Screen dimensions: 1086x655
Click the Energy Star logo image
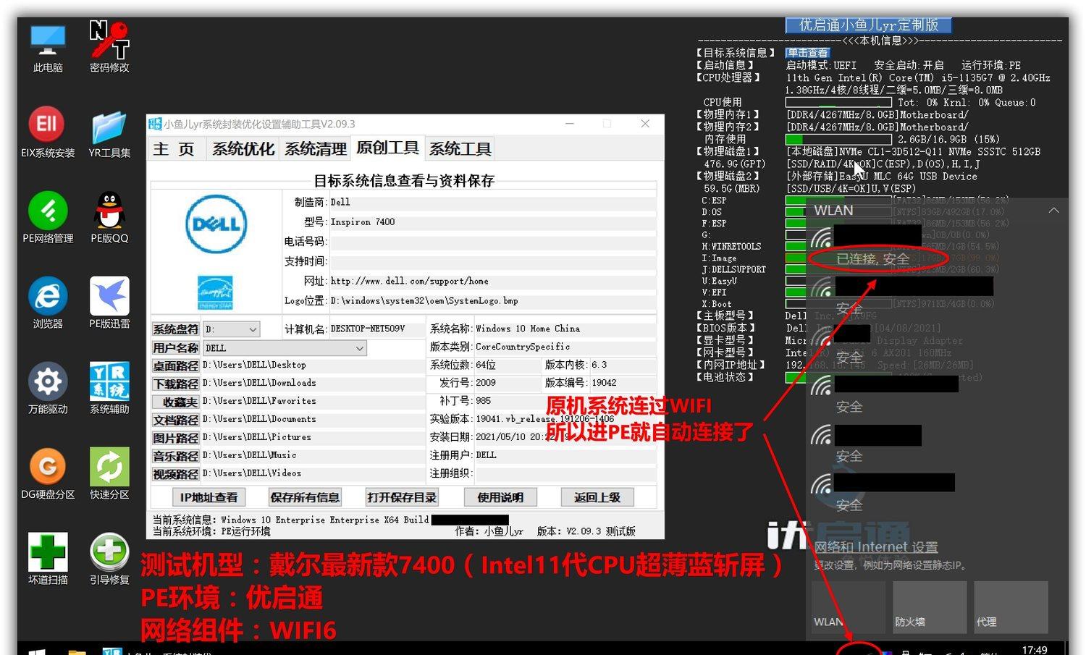(216, 292)
